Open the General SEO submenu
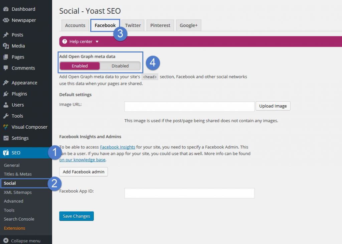Viewport: 342px width, 244px height. (x=12, y=165)
